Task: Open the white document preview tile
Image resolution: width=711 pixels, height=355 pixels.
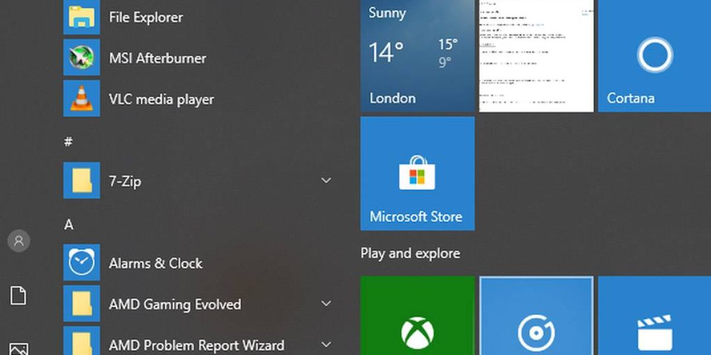Action: pyautogui.click(x=536, y=56)
